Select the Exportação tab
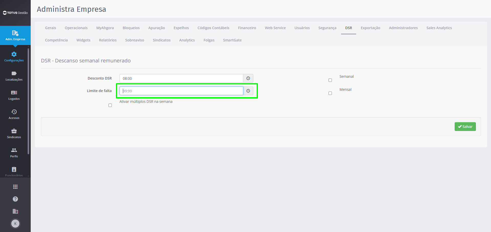This screenshot has height=232, width=491. click(x=370, y=28)
